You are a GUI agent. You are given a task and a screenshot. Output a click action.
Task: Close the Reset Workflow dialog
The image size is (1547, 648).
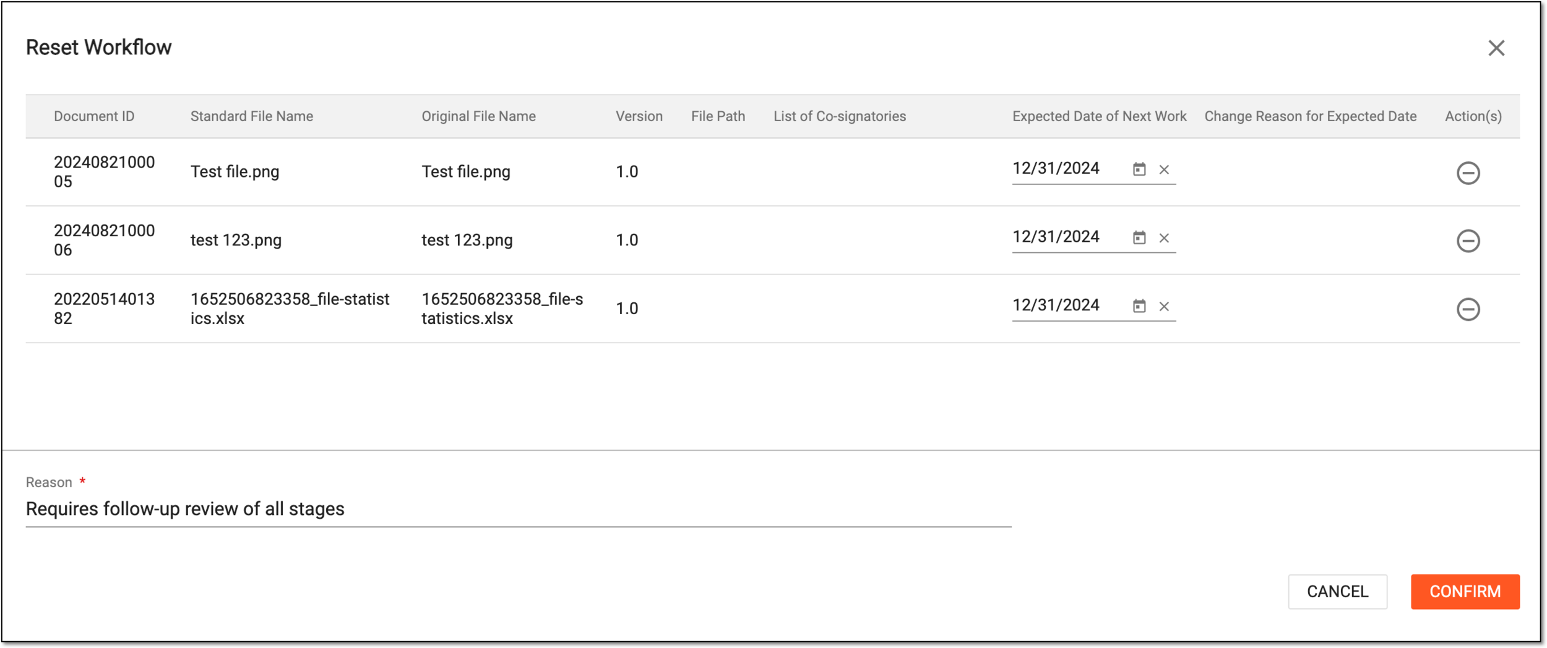click(1496, 48)
